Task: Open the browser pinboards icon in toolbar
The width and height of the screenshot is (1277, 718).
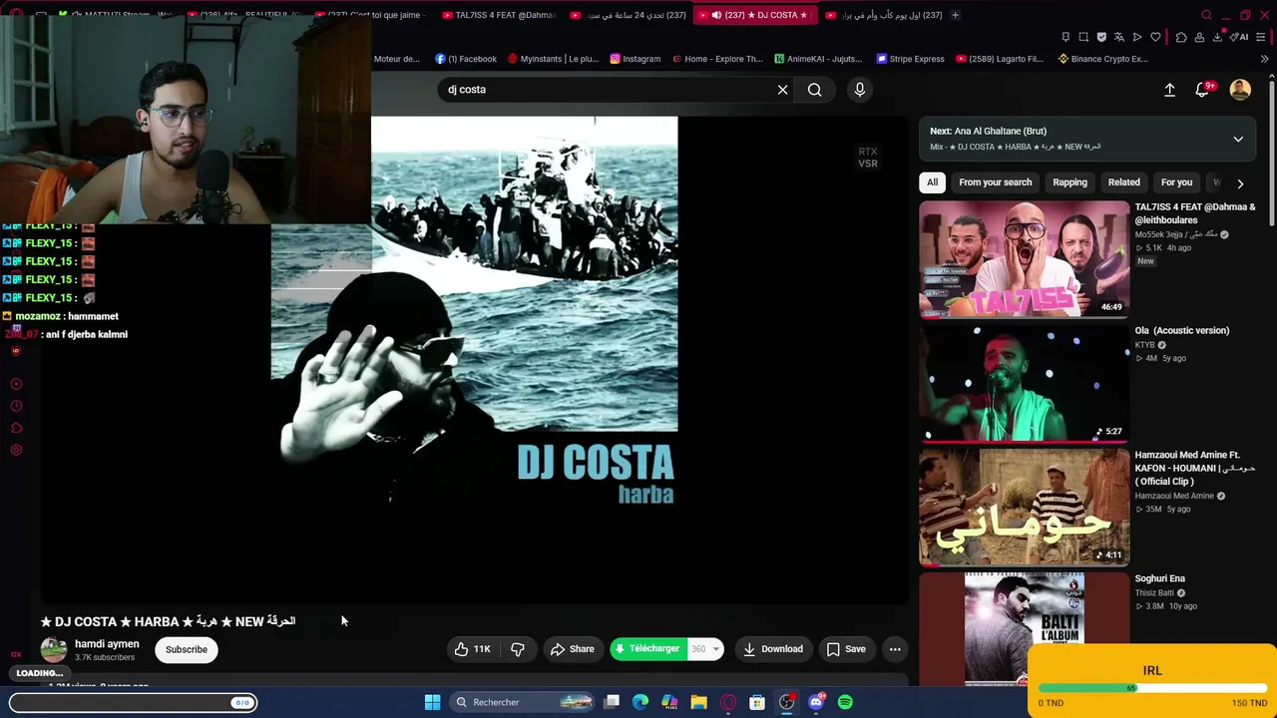Action: (x=1065, y=37)
